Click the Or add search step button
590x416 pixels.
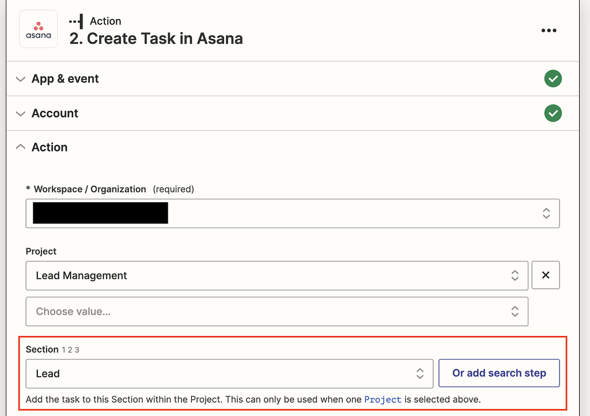coord(499,373)
